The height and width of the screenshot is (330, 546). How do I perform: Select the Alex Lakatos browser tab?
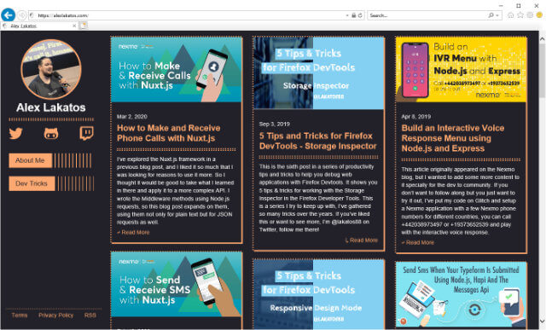(39, 26)
